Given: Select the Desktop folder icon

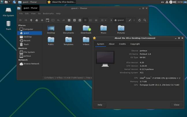Looking at the screenshot, I should click(51, 29).
